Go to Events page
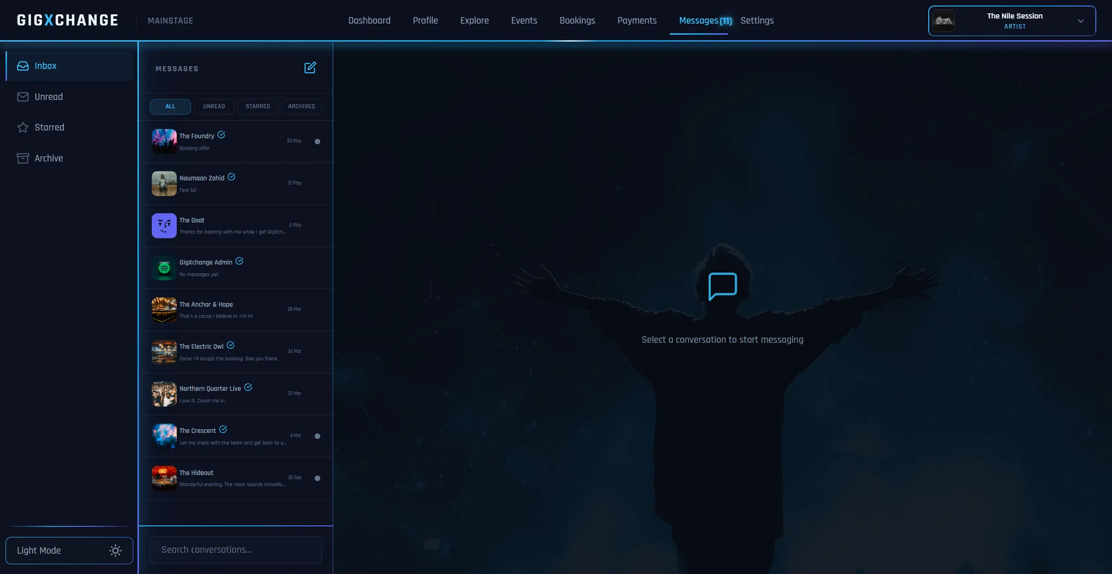This screenshot has width=1112, height=574. (x=524, y=20)
